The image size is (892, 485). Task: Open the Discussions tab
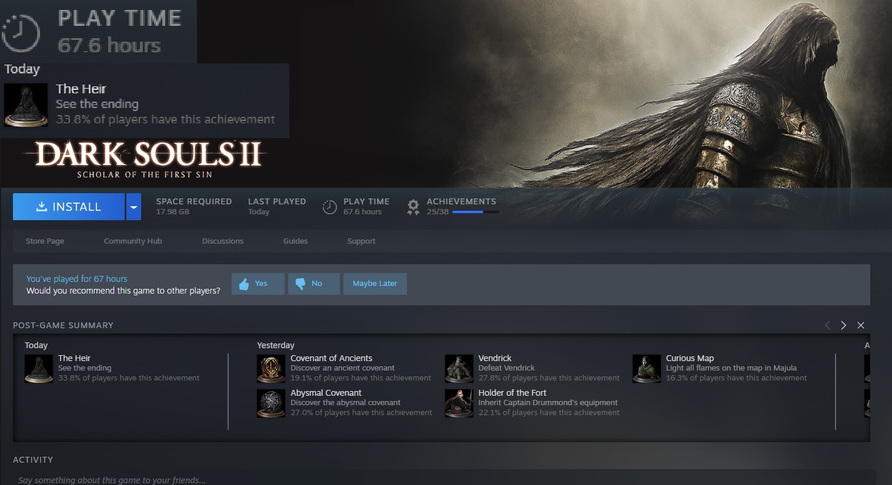pos(223,241)
